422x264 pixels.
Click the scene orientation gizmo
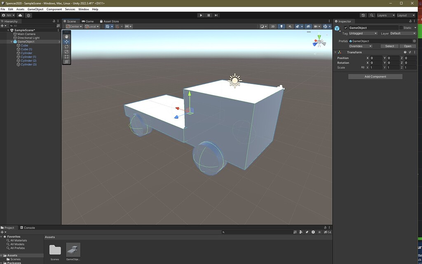(319, 41)
